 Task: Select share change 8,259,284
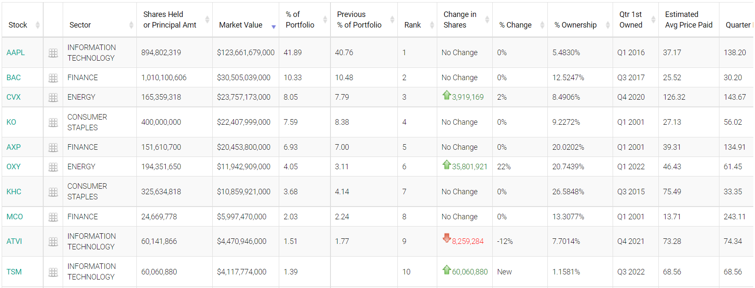[468, 241]
